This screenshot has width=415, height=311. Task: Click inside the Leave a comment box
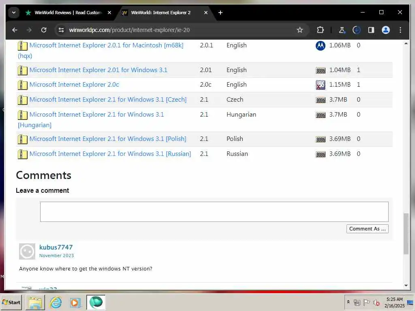coord(214,211)
